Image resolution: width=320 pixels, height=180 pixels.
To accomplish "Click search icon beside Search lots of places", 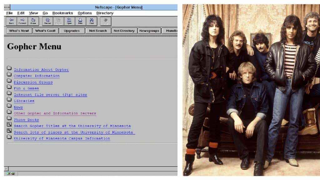I will [9, 131].
